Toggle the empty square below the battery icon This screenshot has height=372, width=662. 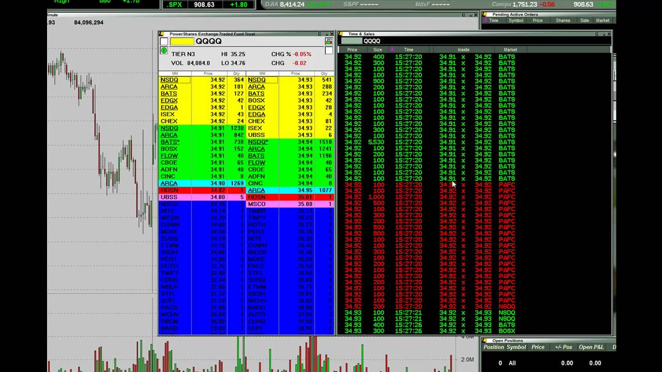tap(329, 51)
